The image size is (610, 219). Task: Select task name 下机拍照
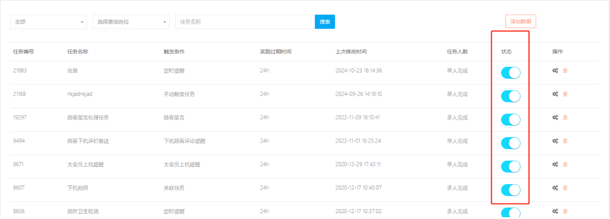(78, 188)
